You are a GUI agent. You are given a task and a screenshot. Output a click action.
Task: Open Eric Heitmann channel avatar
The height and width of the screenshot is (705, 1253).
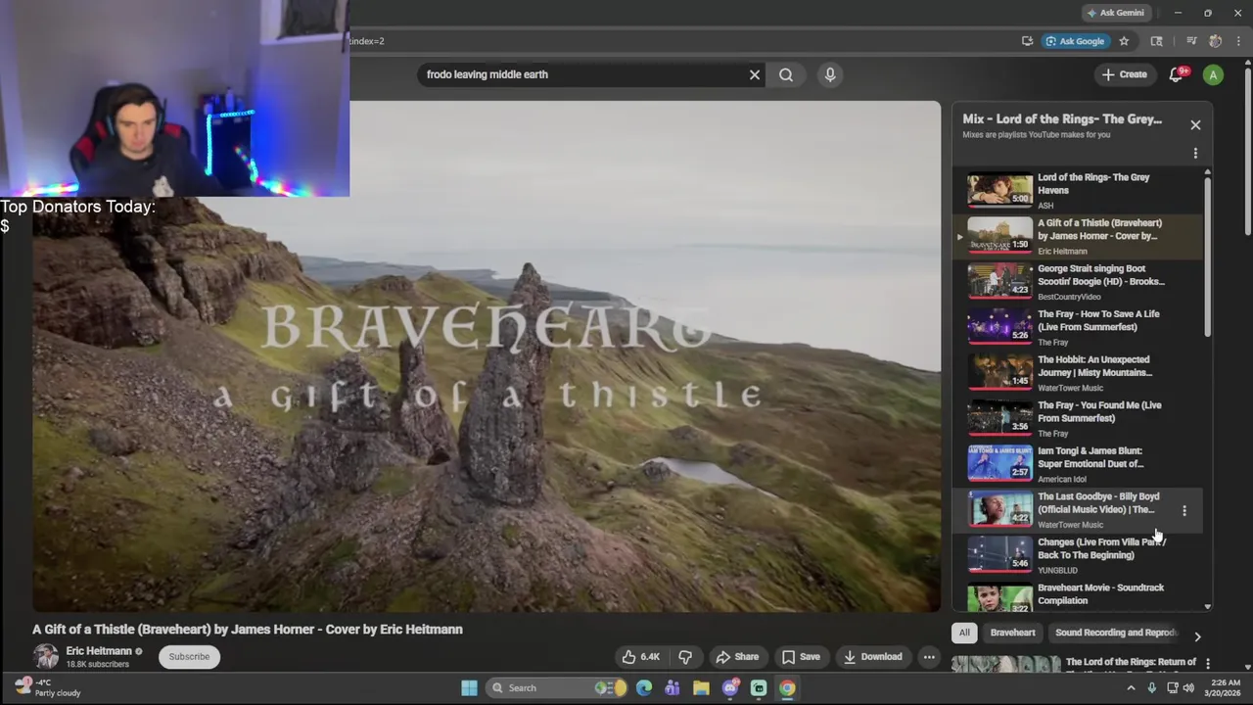coord(45,657)
